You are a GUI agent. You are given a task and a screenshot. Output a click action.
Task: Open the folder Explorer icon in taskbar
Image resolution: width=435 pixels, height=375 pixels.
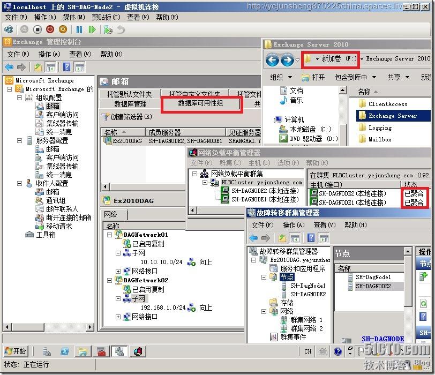coord(83,351)
